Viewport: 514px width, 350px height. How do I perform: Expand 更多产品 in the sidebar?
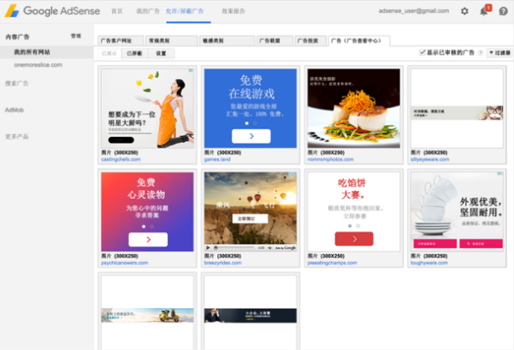17,136
